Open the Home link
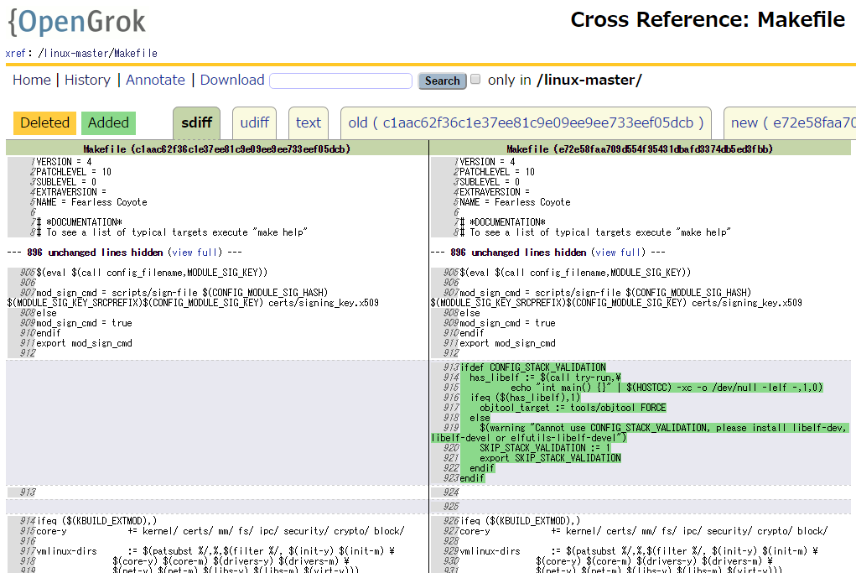 tap(32, 80)
